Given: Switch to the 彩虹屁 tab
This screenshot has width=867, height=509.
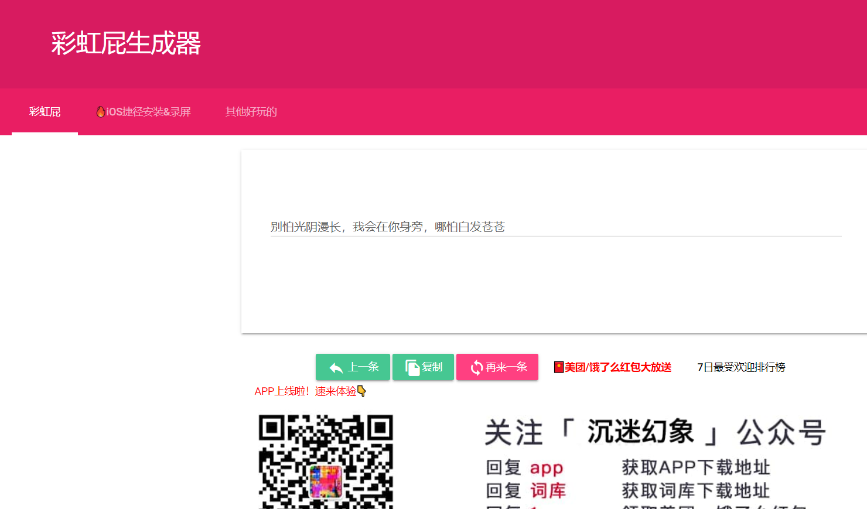Looking at the screenshot, I should pyautogui.click(x=45, y=112).
